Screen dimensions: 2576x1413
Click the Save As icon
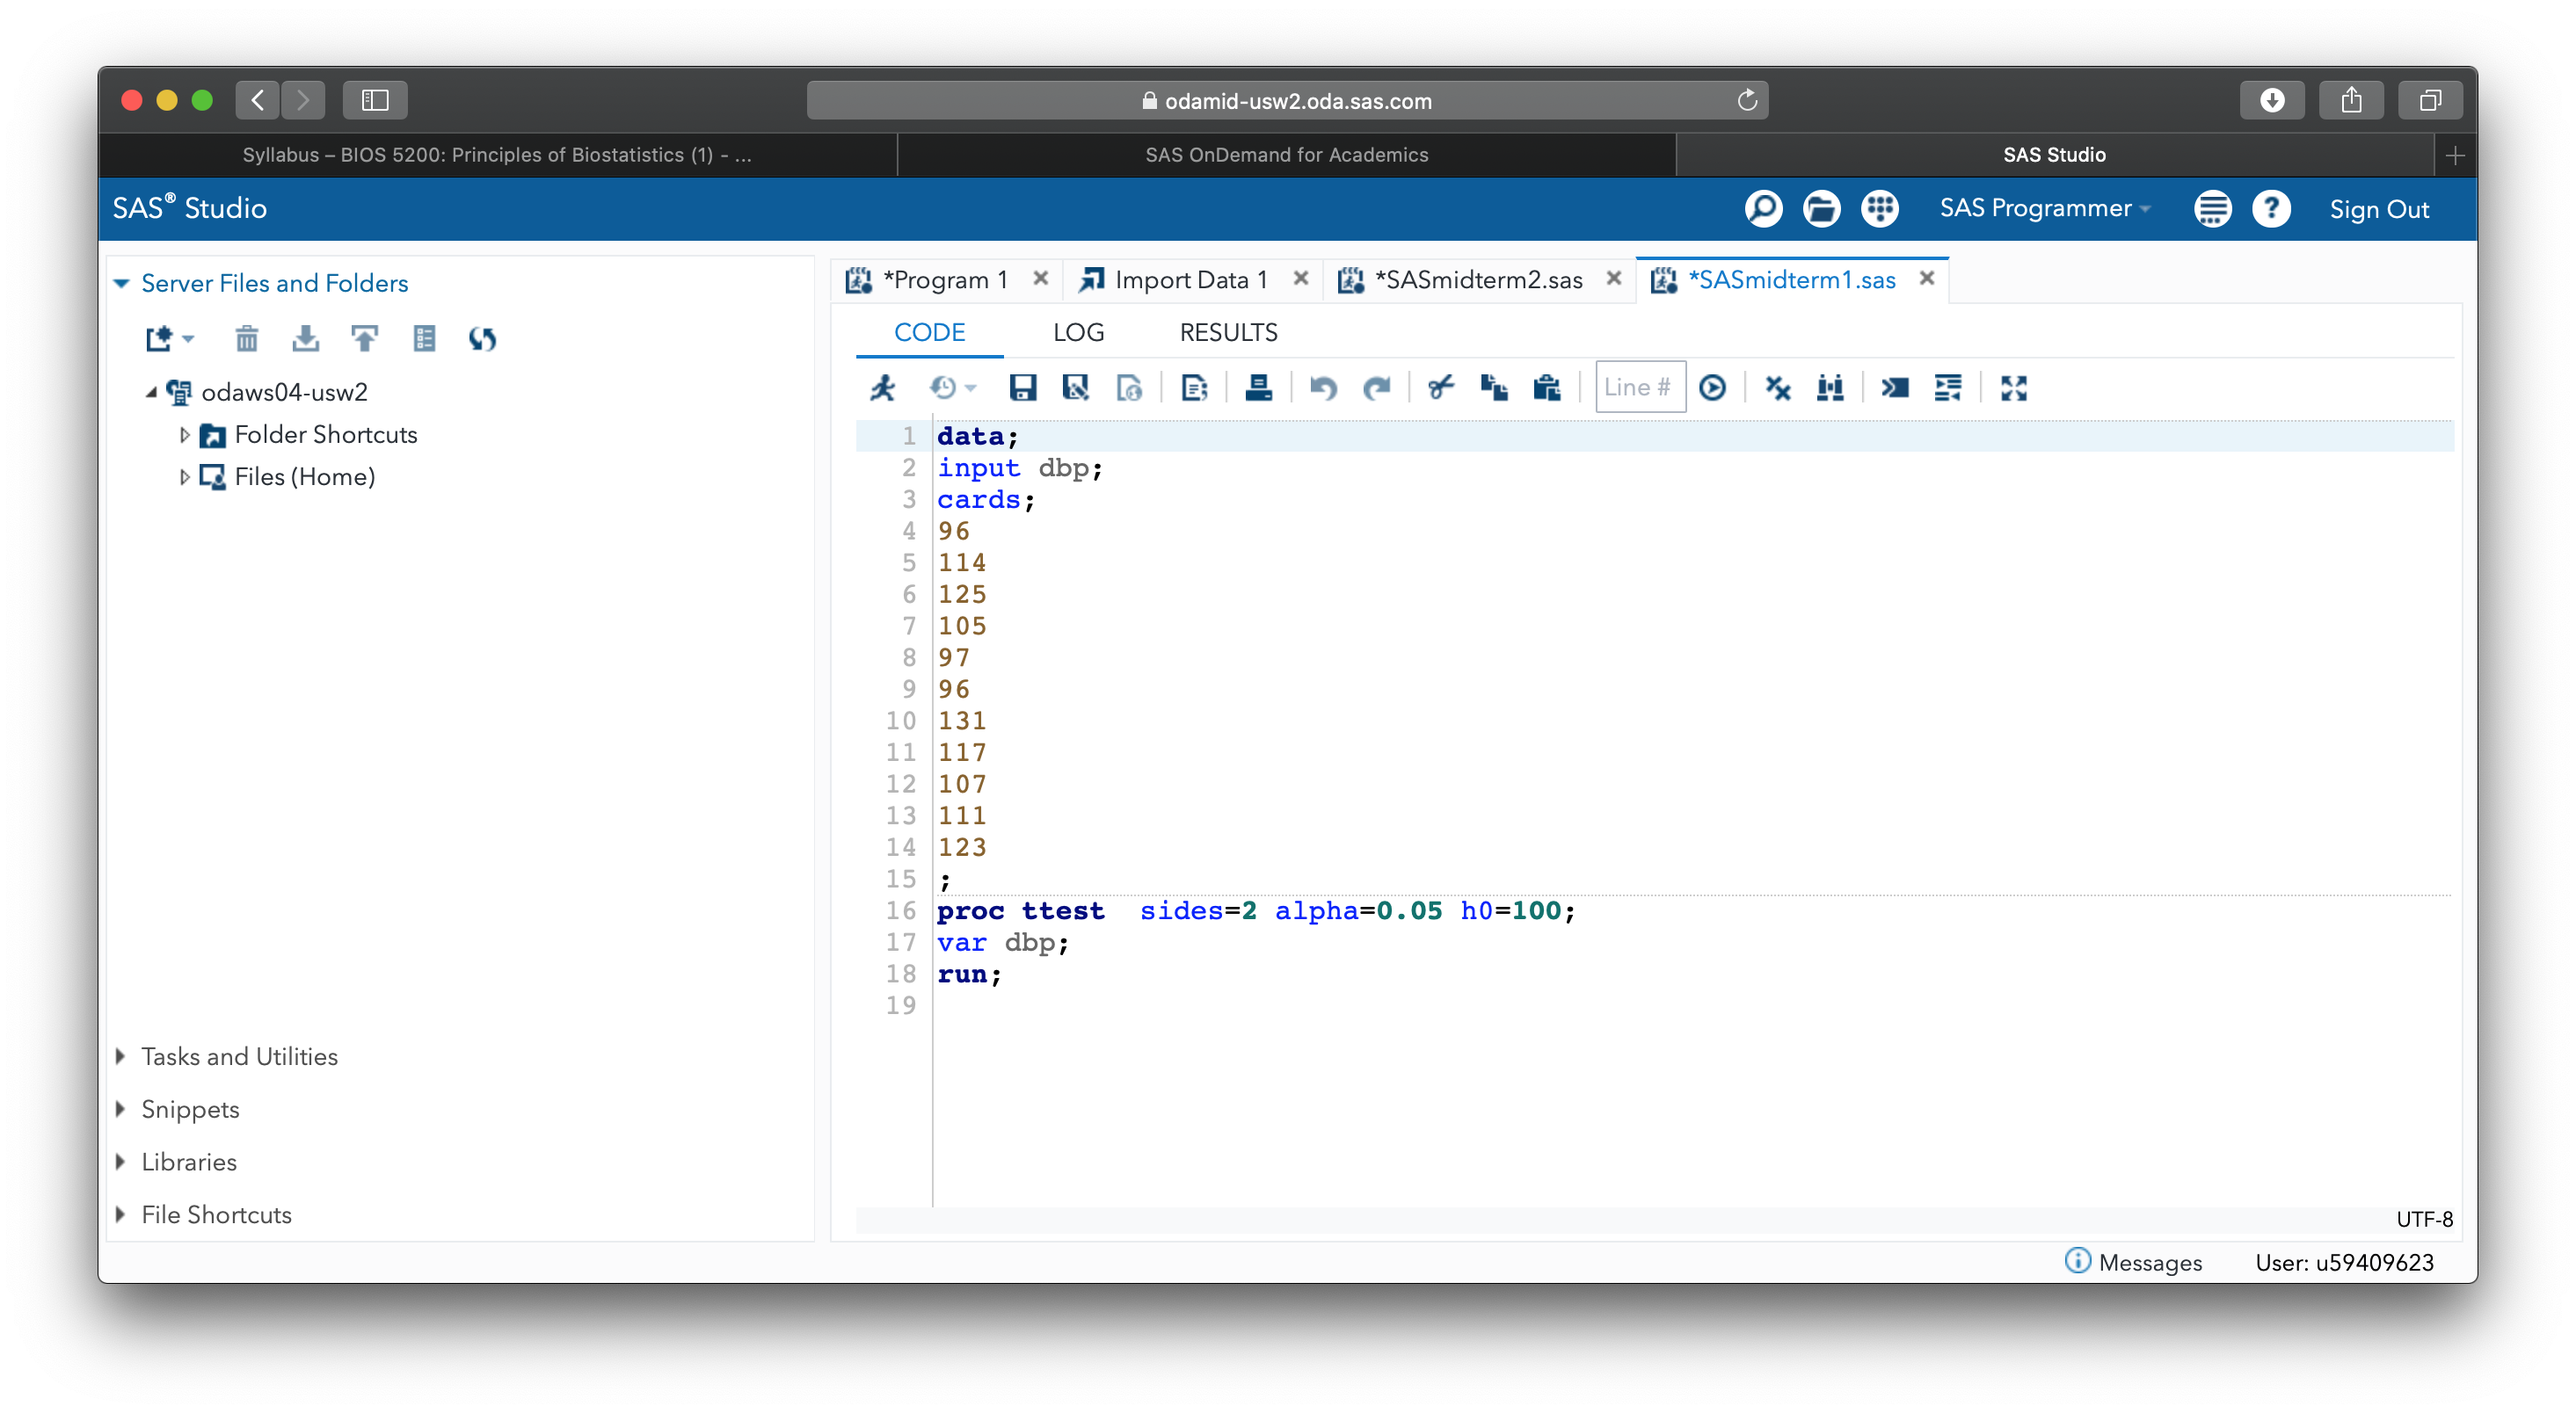tap(1076, 388)
